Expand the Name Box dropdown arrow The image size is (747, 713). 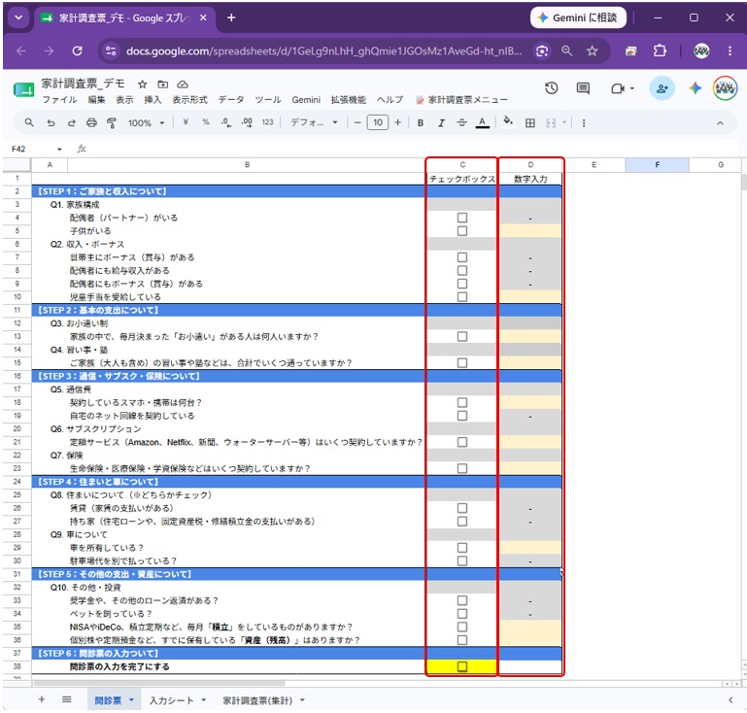59,149
